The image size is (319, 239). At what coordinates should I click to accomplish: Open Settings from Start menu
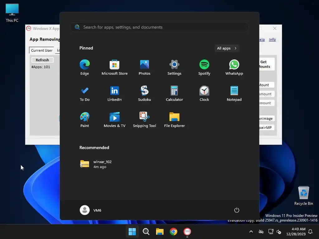(174, 68)
